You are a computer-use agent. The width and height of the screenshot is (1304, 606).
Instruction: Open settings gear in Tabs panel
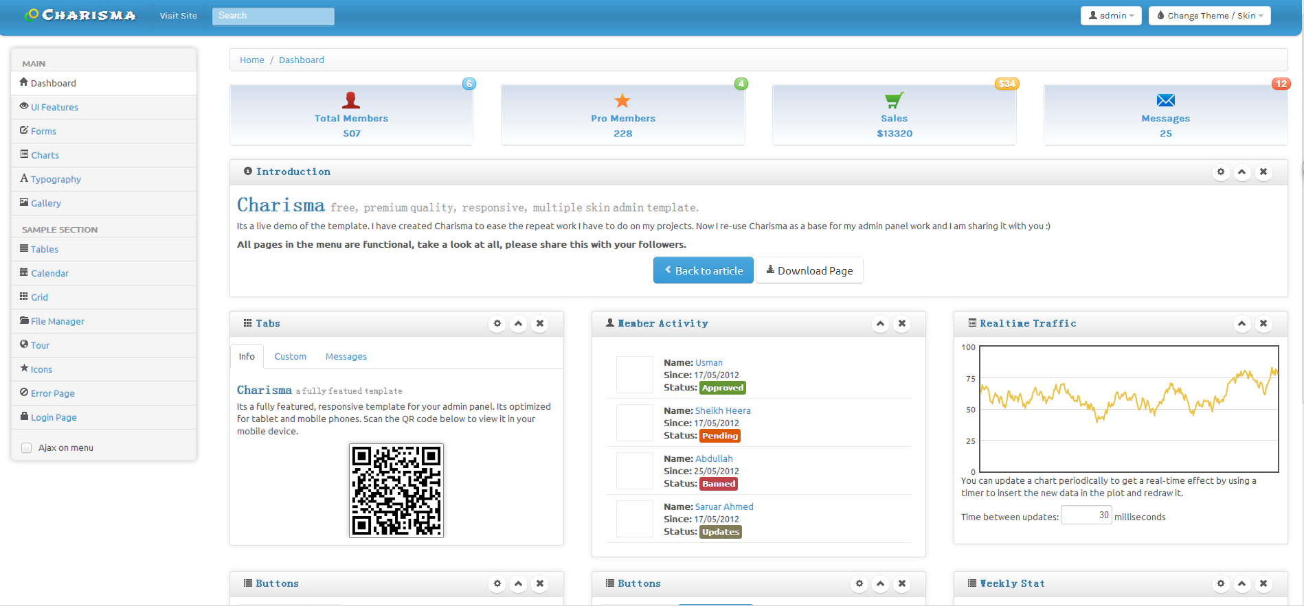coord(497,324)
